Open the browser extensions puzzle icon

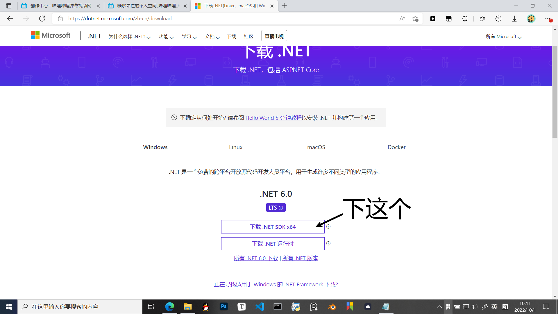click(465, 19)
